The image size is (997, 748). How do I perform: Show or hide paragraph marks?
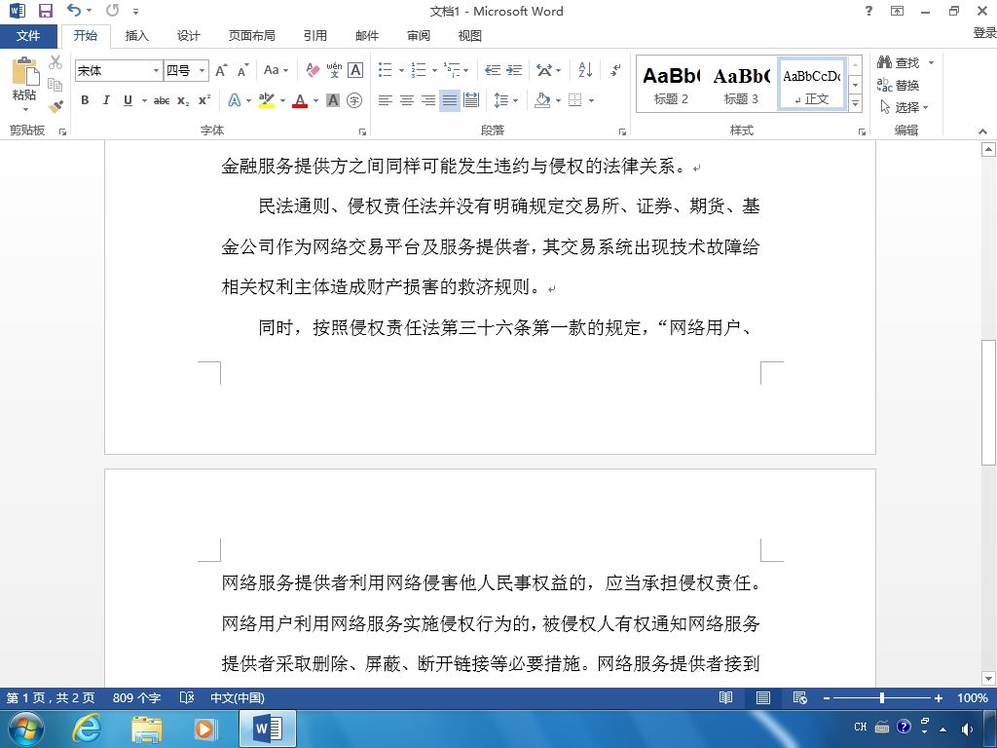click(x=615, y=70)
